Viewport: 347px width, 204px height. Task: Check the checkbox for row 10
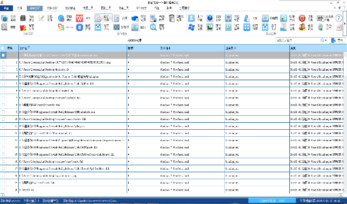pyautogui.click(x=3, y=119)
